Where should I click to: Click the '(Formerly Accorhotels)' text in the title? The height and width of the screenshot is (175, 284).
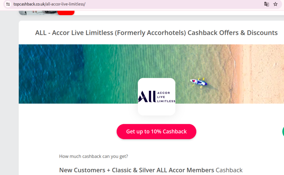coord(150,33)
